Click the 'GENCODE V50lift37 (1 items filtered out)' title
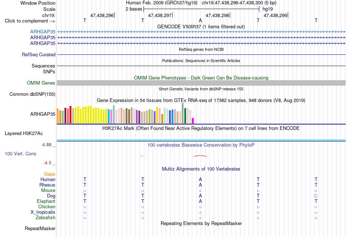The width and height of the screenshot is (346, 237). [x=201, y=27]
